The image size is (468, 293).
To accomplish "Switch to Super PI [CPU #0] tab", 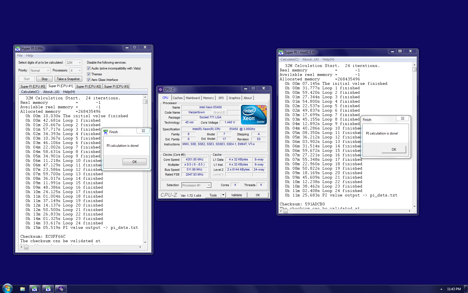I will pos(33,87).
